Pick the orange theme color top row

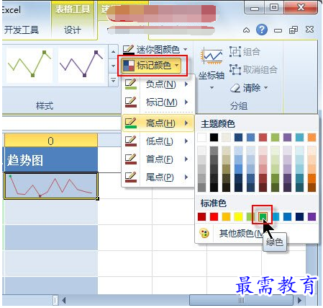pos(311,138)
